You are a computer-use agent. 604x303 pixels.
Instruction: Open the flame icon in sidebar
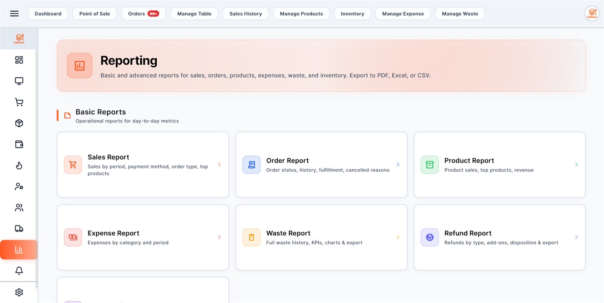(x=19, y=166)
